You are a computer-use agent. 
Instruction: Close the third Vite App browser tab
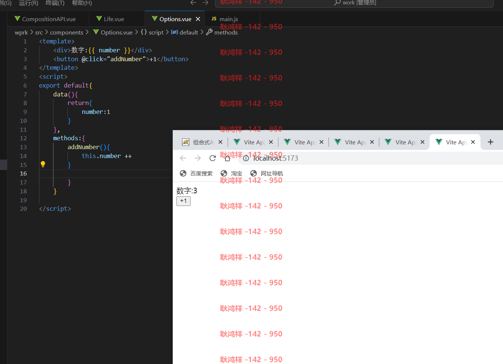(x=372, y=142)
